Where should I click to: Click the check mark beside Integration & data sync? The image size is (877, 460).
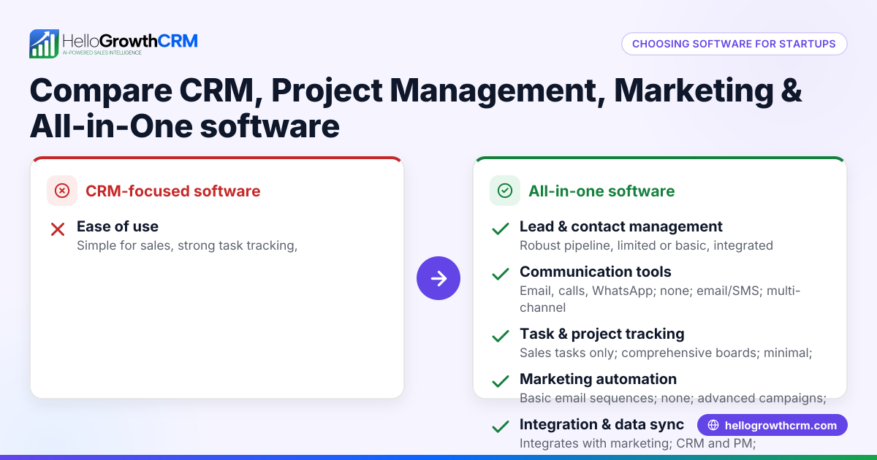click(x=501, y=427)
